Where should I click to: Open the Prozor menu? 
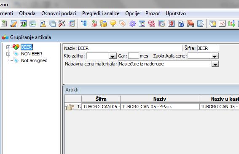pos(153,13)
